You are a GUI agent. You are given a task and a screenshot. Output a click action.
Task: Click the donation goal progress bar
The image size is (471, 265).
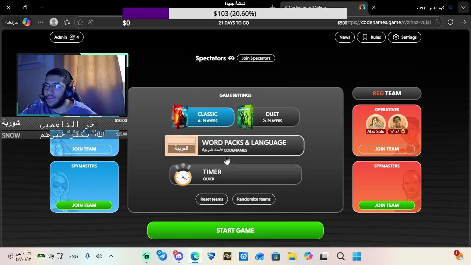coord(235,14)
